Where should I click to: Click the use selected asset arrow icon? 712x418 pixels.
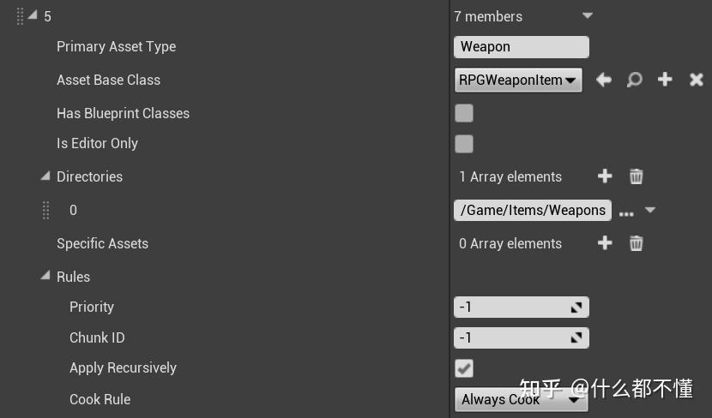(604, 80)
